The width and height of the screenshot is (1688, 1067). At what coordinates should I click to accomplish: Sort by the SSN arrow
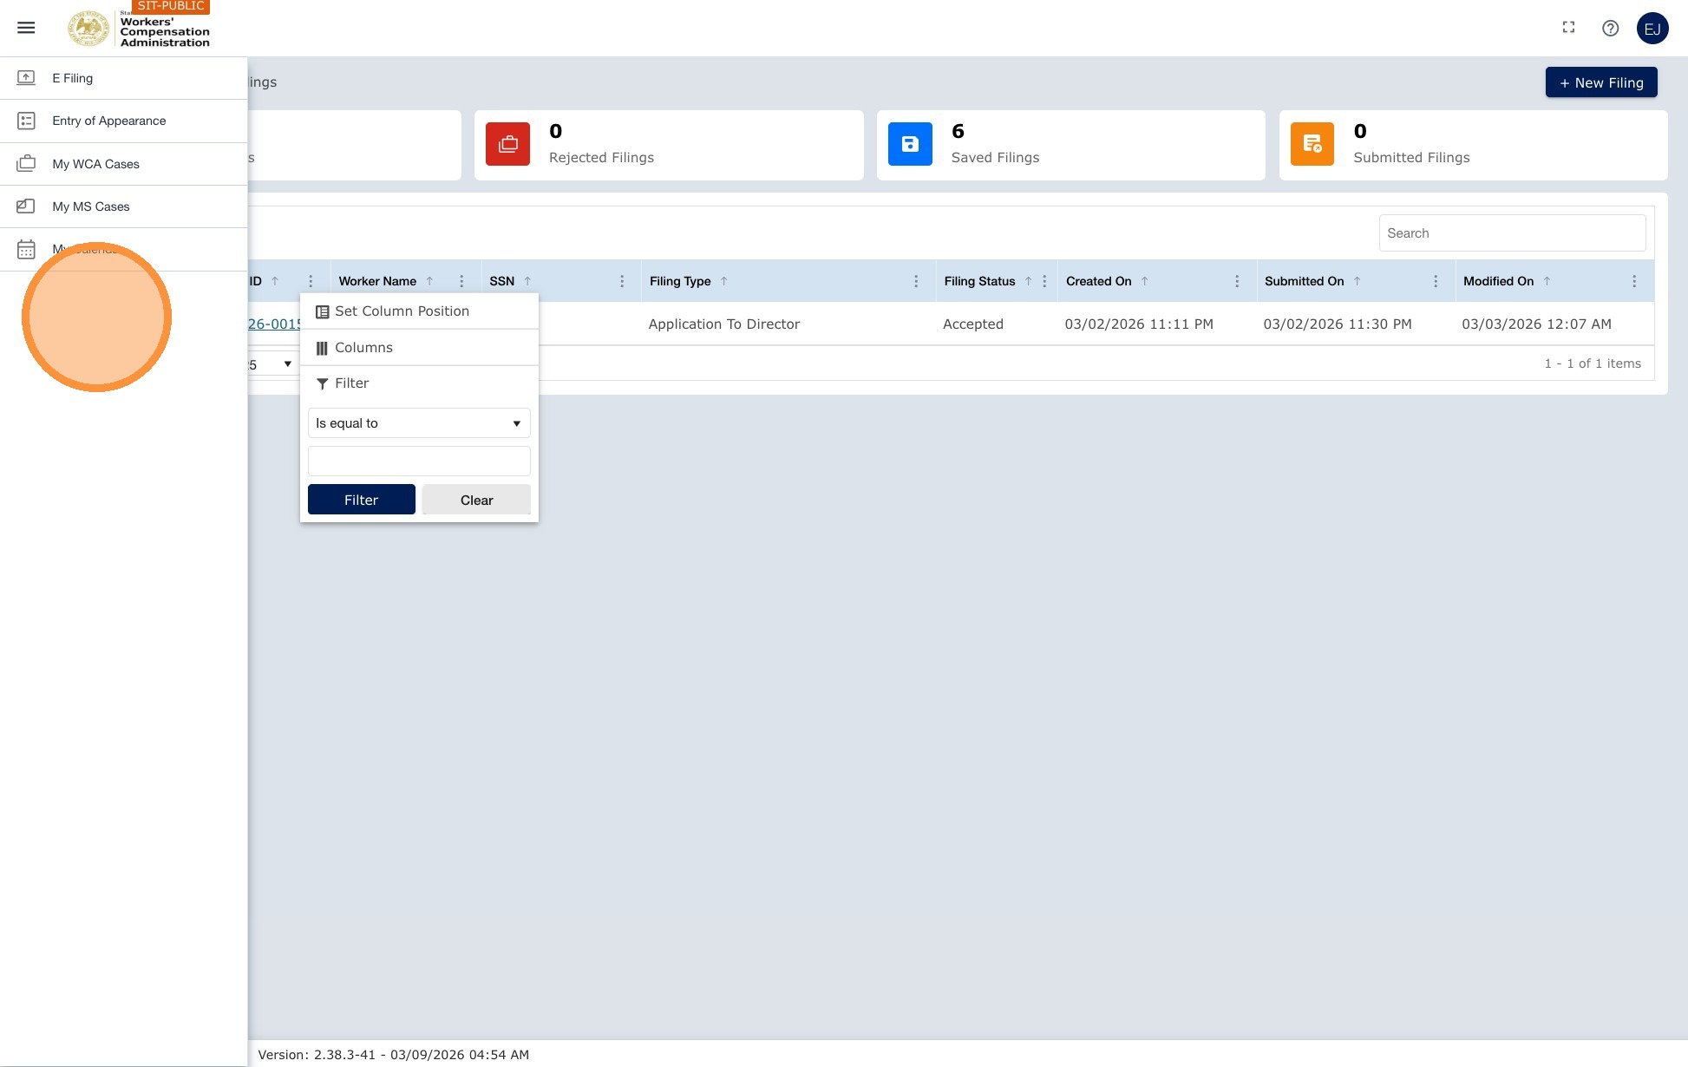(x=527, y=281)
